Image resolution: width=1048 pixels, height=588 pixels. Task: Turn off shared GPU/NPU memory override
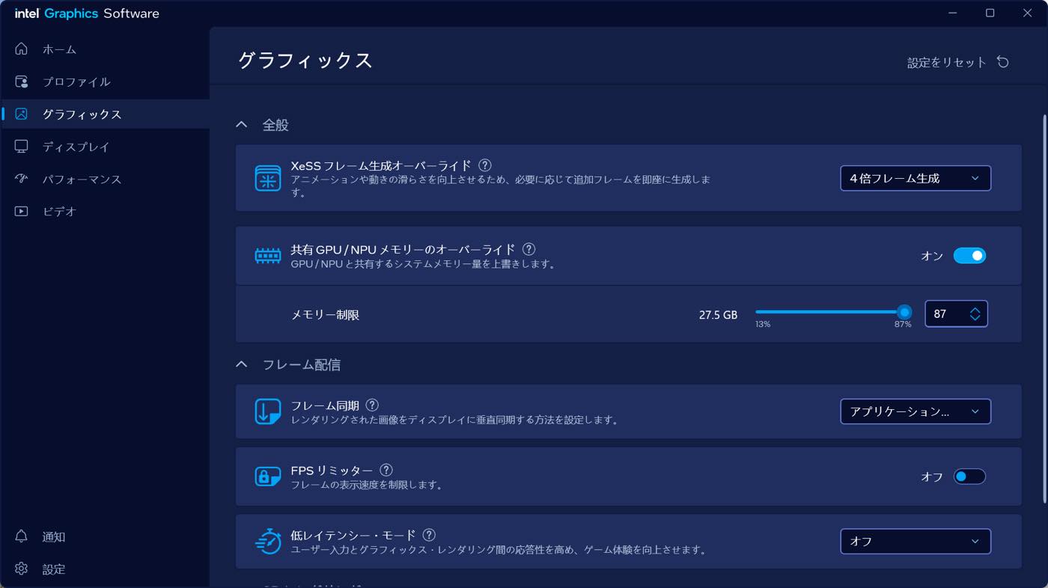coord(969,256)
